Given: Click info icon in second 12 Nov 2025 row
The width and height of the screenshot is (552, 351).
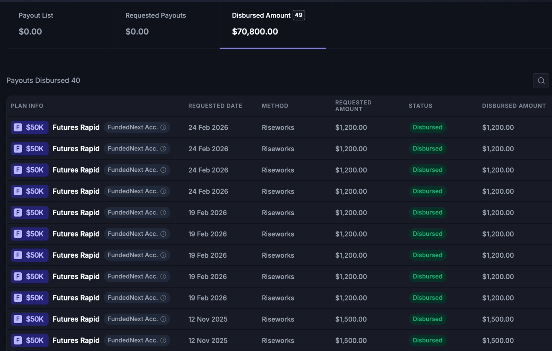Looking at the screenshot, I should tap(163, 340).
